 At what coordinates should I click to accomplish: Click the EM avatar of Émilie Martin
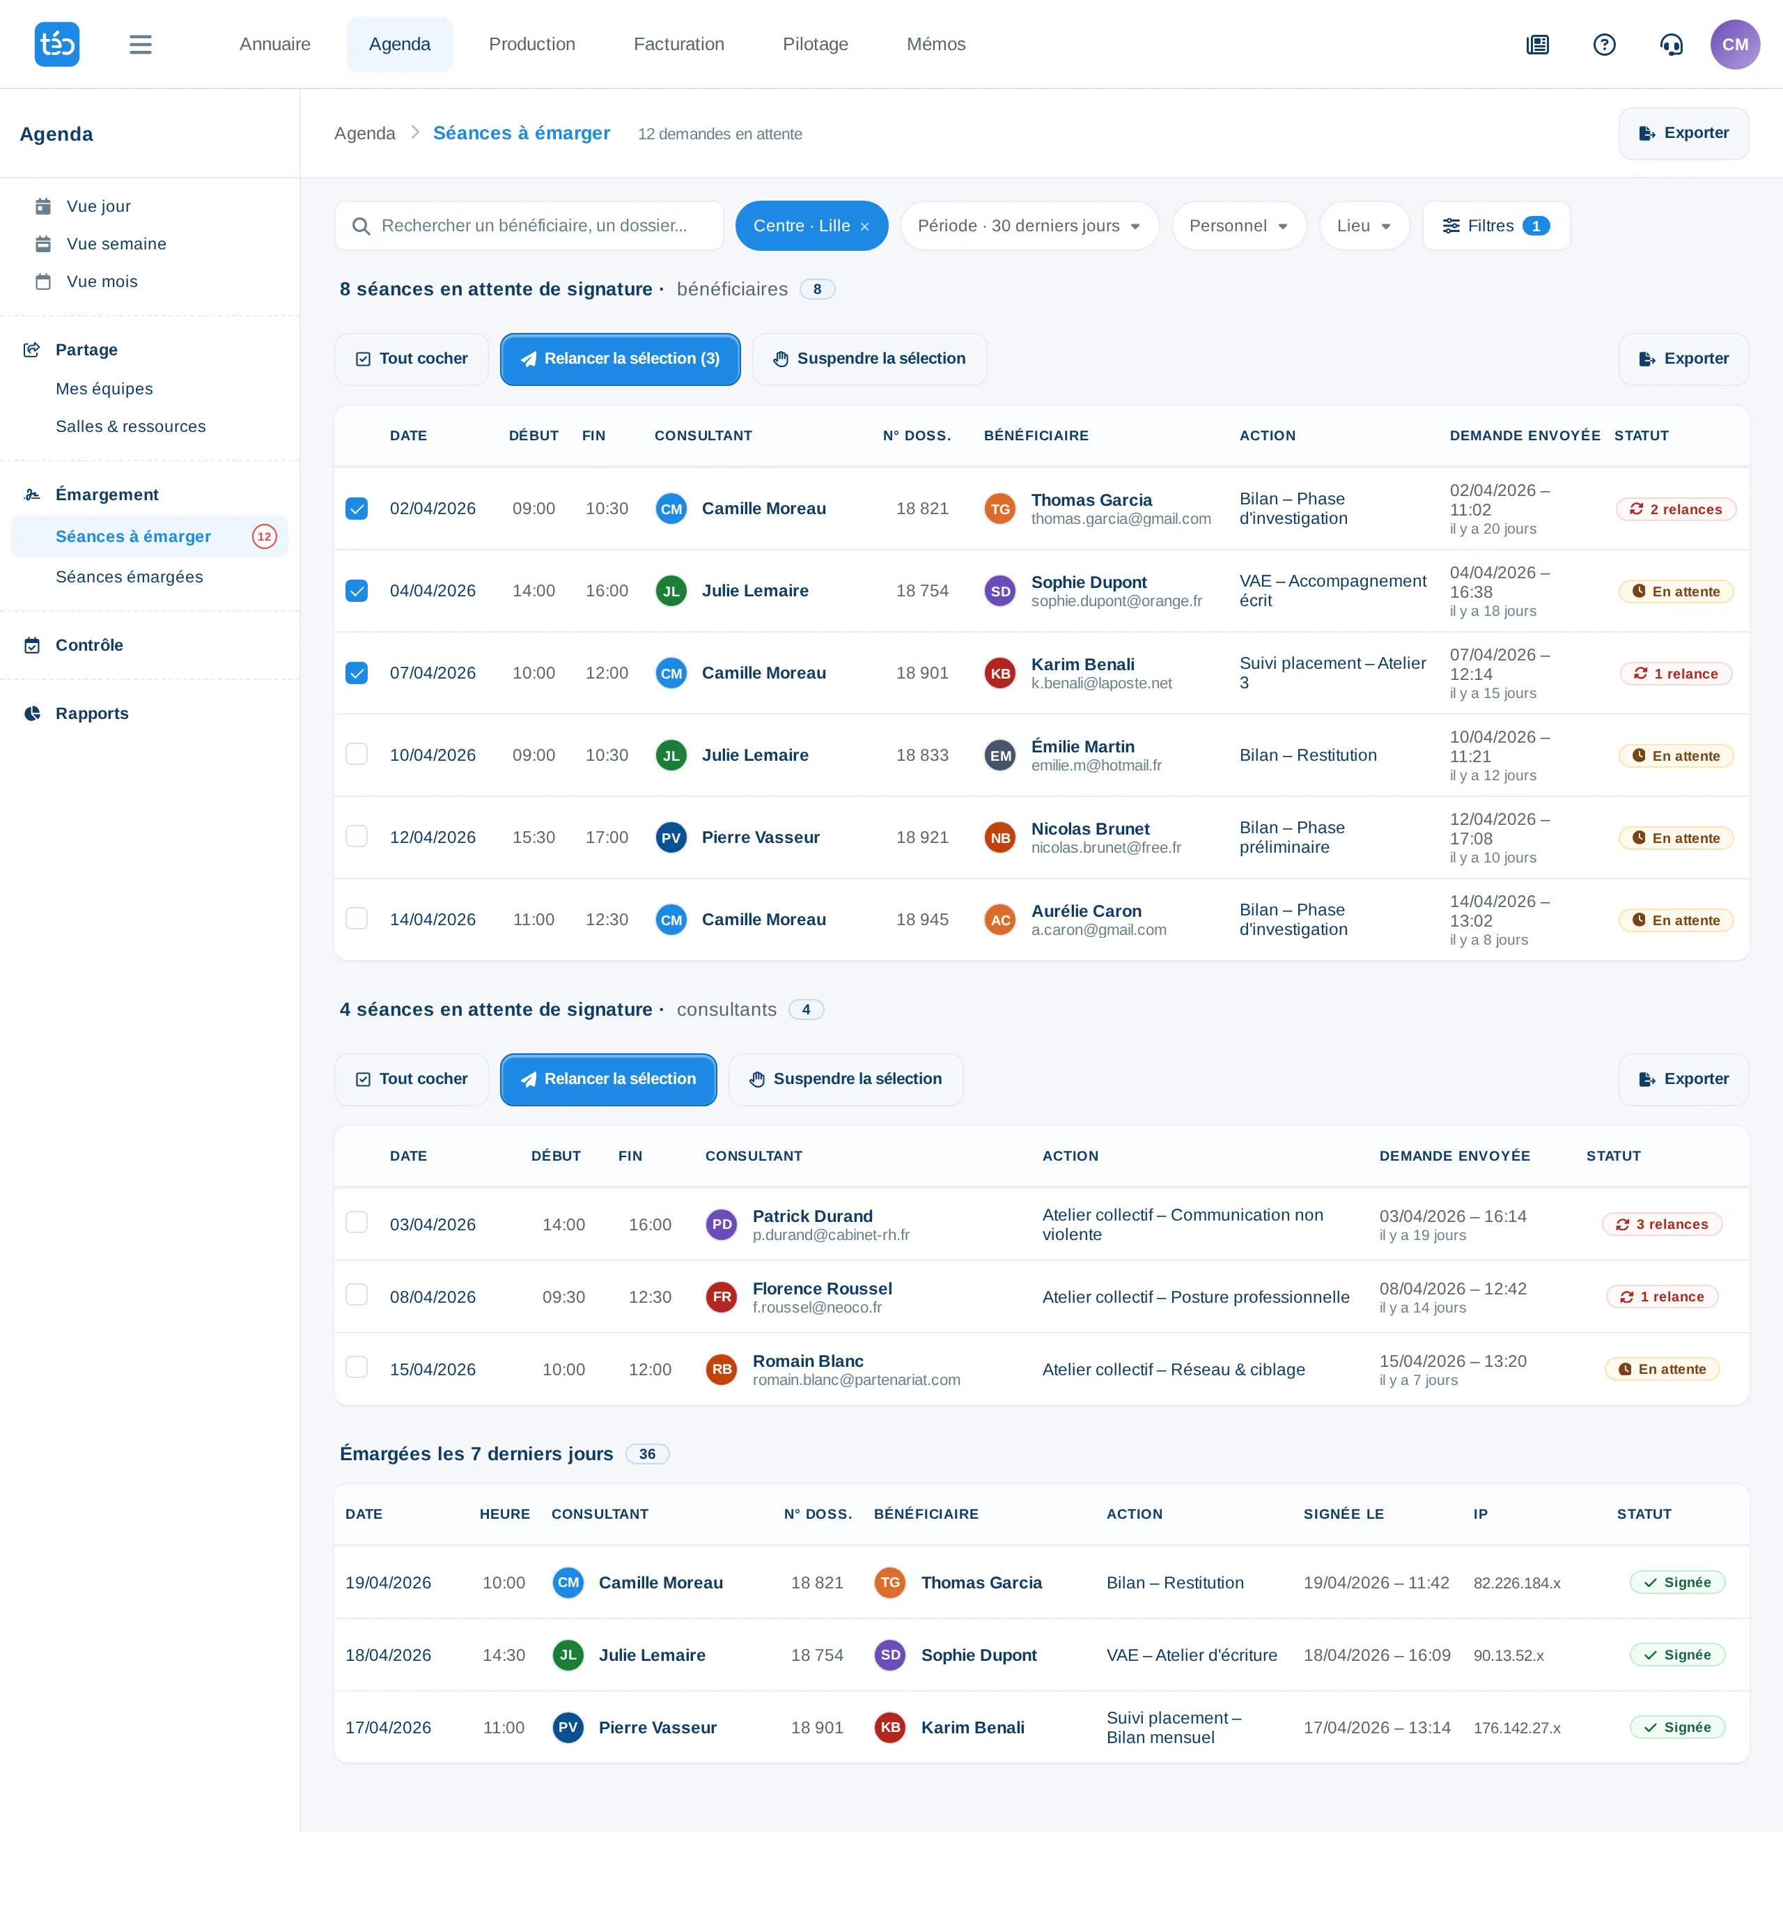point(1001,756)
